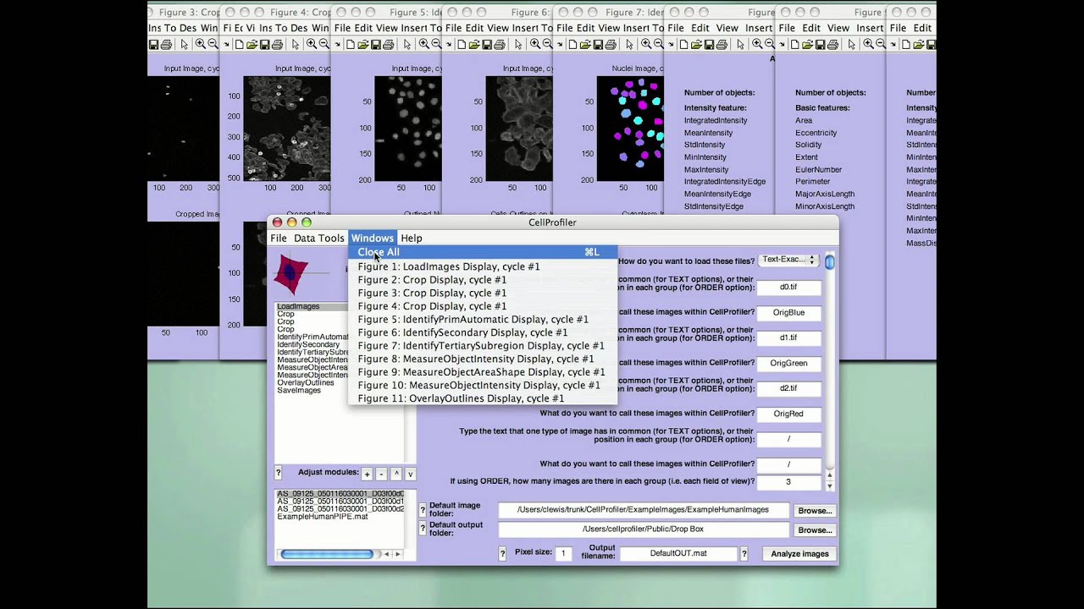Click the OrigBlue image name field
Image resolution: width=1084 pixels, height=609 pixels.
click(x=788, y=313)
